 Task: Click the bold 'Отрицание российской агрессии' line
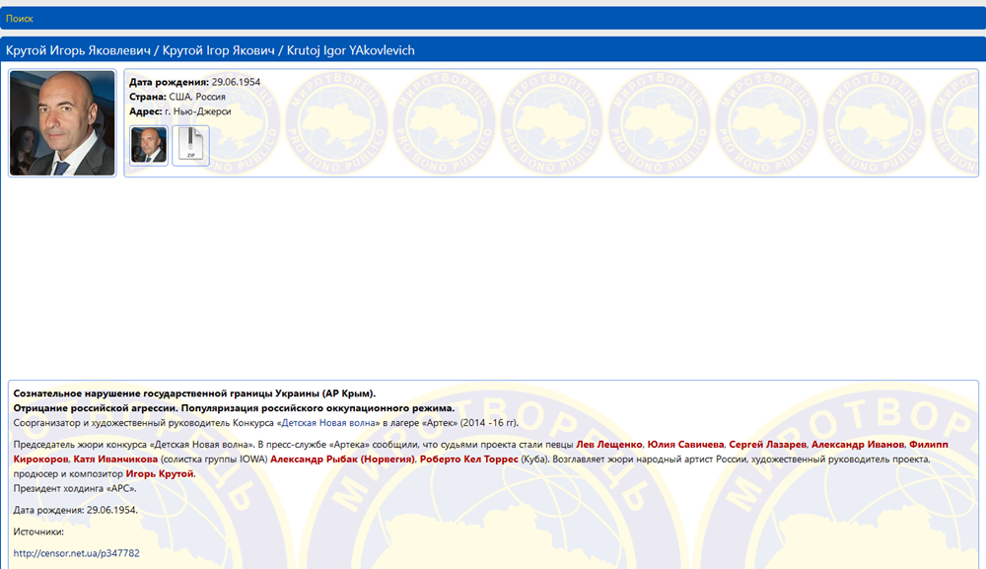(x=234, y=408)
